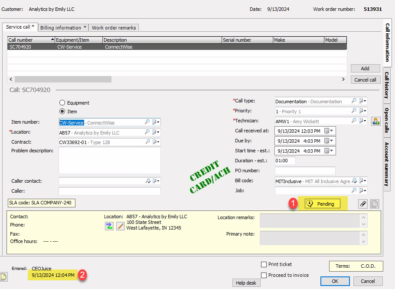Click green arrows switch location icon
The width and height of the screenshot is (395, 289).
(109, 226)
